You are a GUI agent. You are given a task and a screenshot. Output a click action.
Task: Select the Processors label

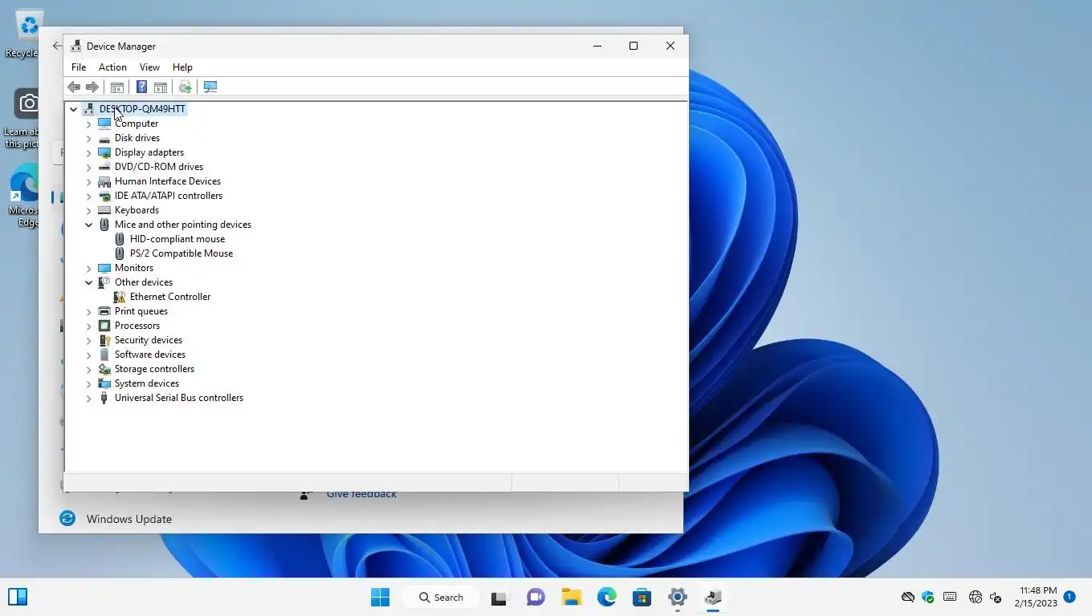tap(137, 326)
